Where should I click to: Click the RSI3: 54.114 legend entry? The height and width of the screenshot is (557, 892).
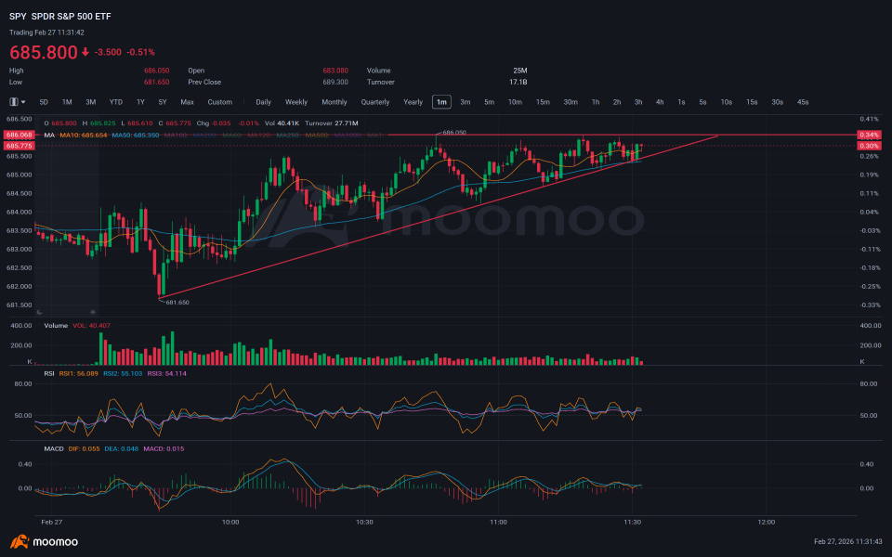tap(166, 373)
